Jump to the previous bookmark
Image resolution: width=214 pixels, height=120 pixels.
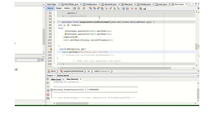point(111,8)
